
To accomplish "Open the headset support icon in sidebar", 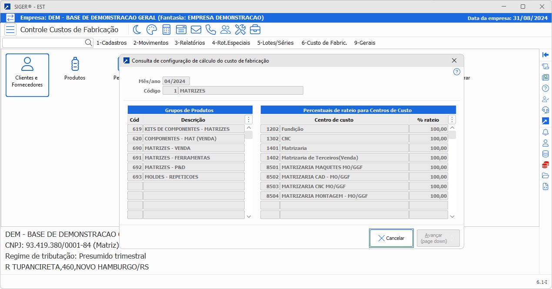I will [x=546, y=110].
